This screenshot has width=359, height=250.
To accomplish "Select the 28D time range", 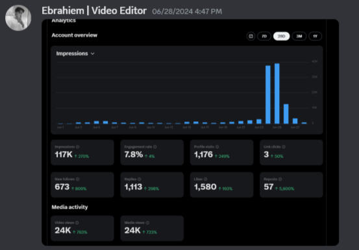I will 281,36.
